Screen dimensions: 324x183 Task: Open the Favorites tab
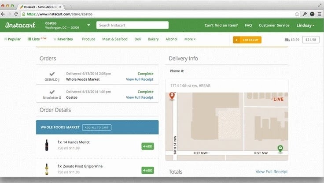(63, 39)
